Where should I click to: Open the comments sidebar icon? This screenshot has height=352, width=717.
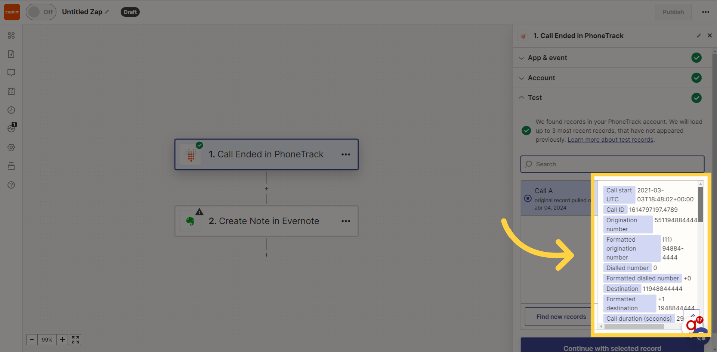click(x=11, y=73)
